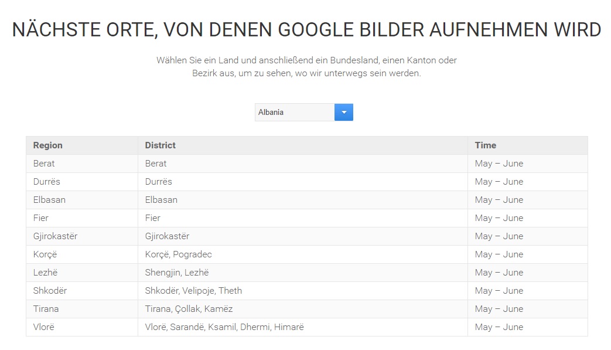The height and width of the screenshot is (350, 611).
Task: Select the Durrës district cell
Action: coord(159,182)
